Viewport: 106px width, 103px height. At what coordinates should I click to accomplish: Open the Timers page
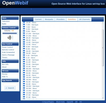point(5,57)
